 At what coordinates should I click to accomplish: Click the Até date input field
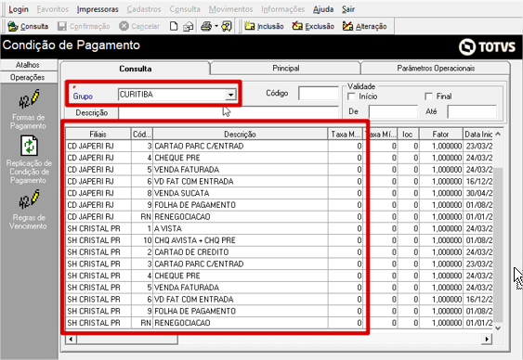click(472, 111)
